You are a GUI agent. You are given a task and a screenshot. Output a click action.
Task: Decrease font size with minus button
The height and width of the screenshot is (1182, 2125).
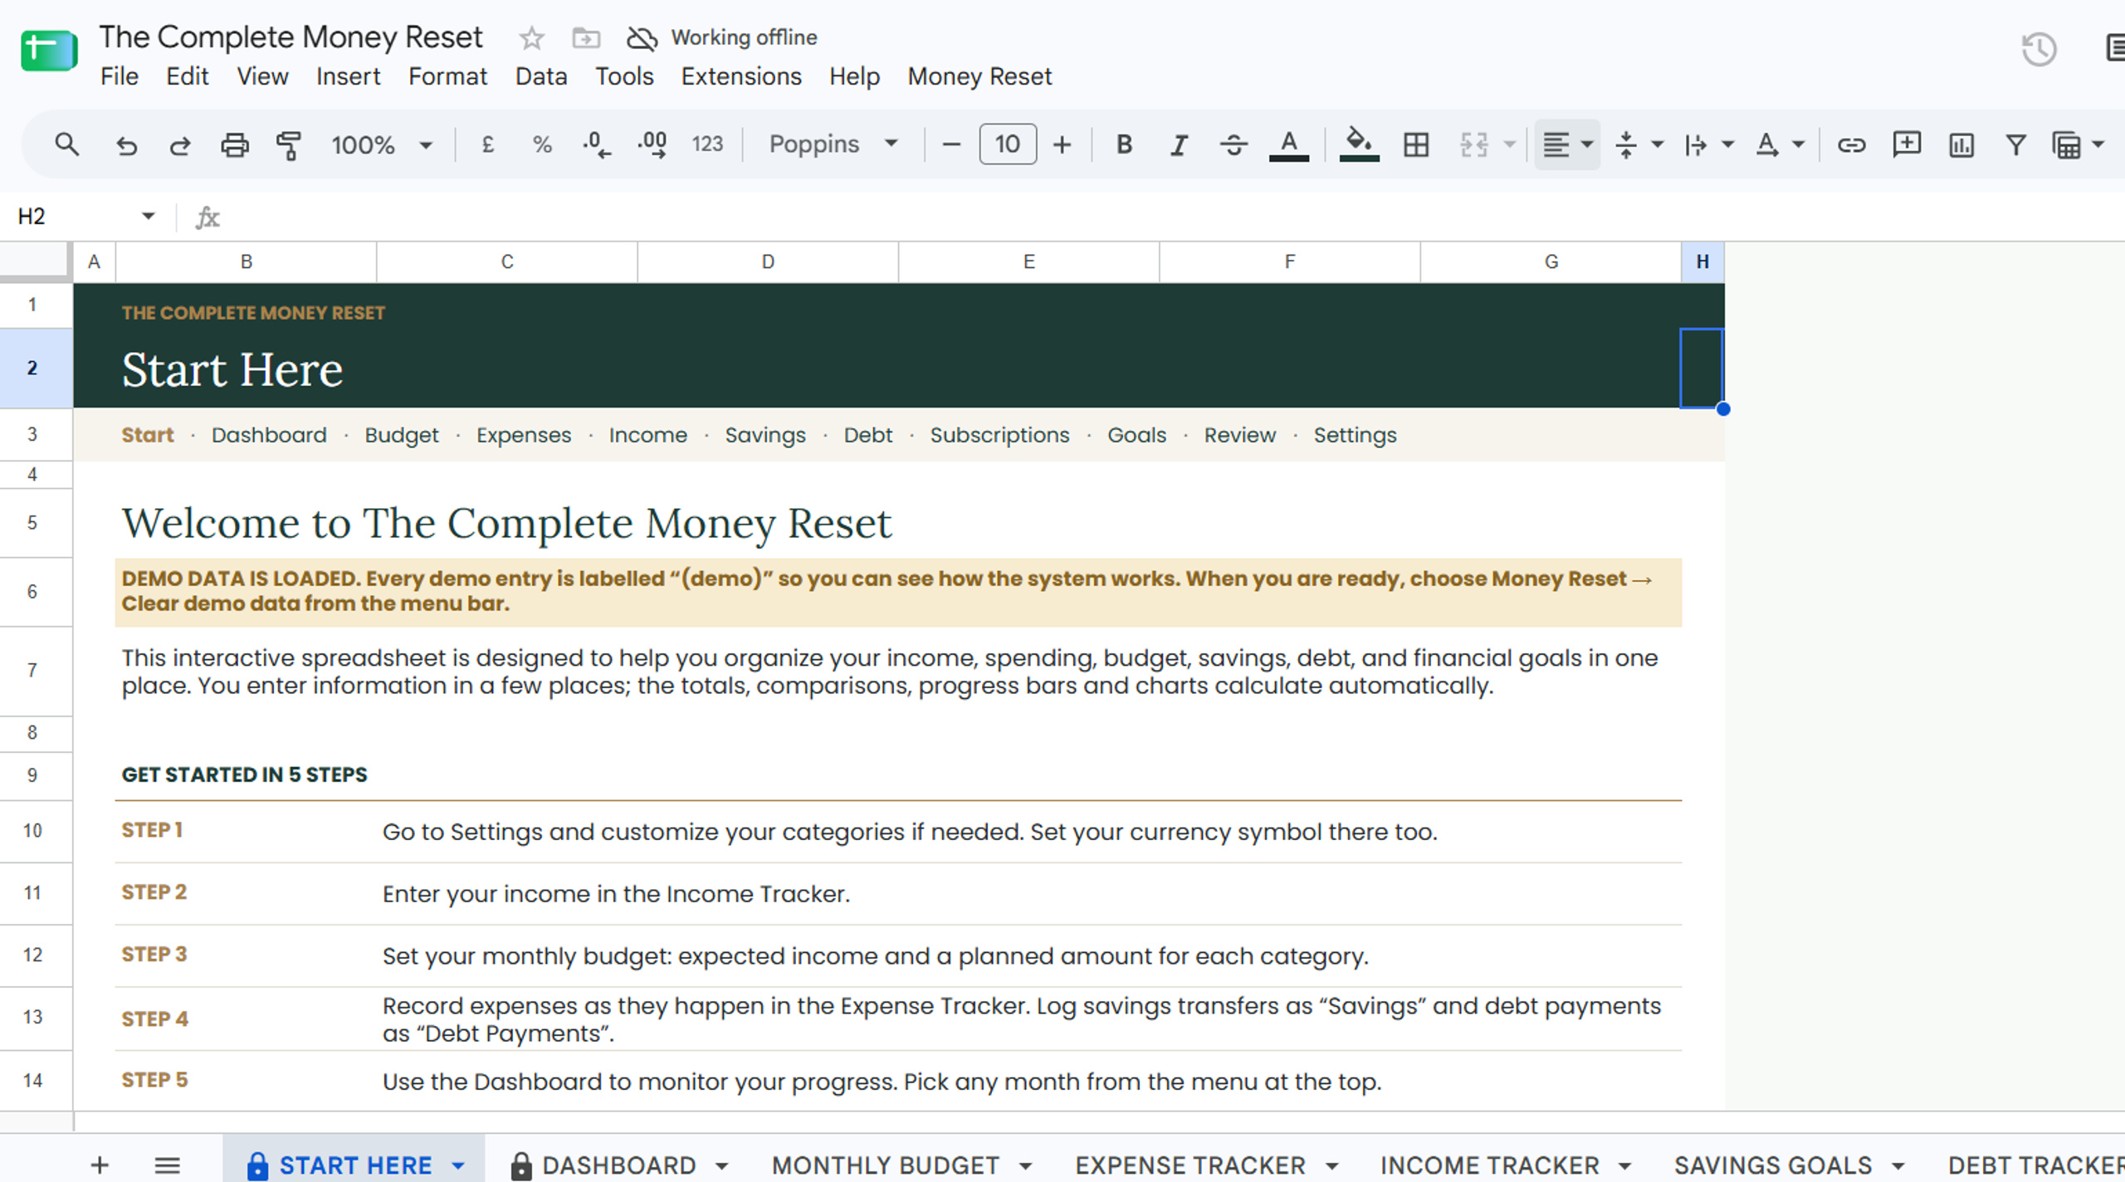[x=951, y=144]
